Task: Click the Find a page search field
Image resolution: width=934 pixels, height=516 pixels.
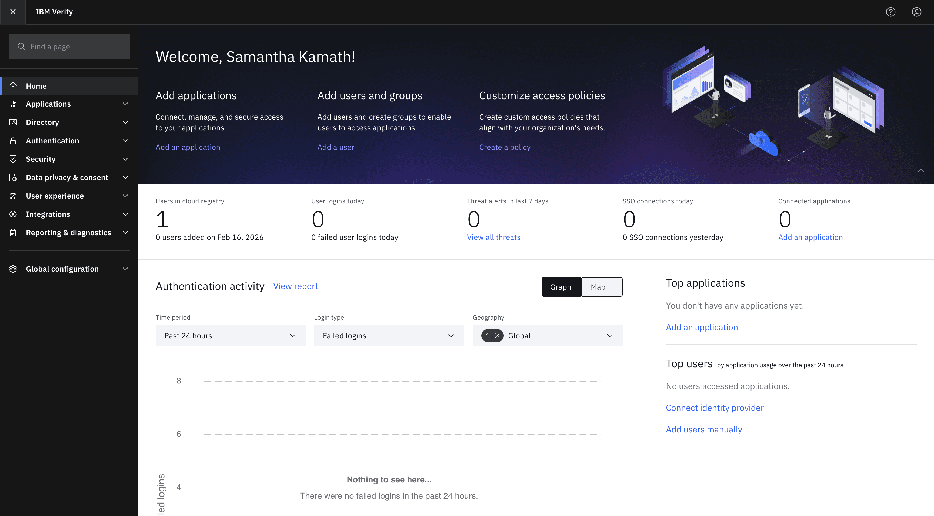Action: [69, 47]
